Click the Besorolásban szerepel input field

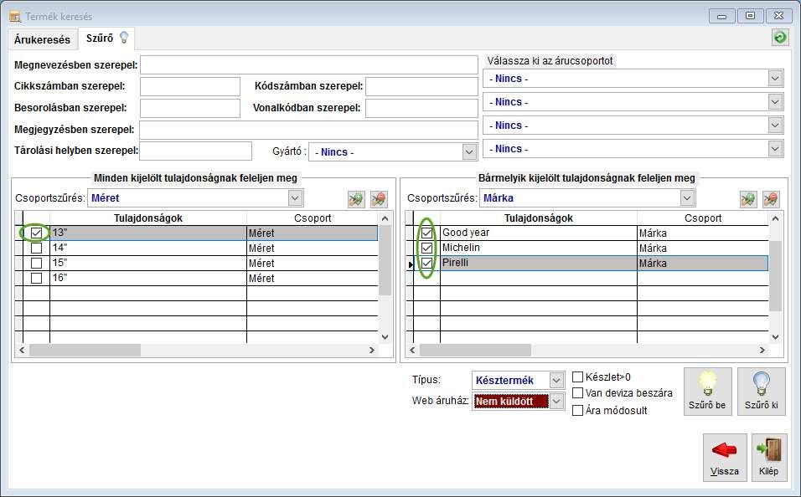190,108
